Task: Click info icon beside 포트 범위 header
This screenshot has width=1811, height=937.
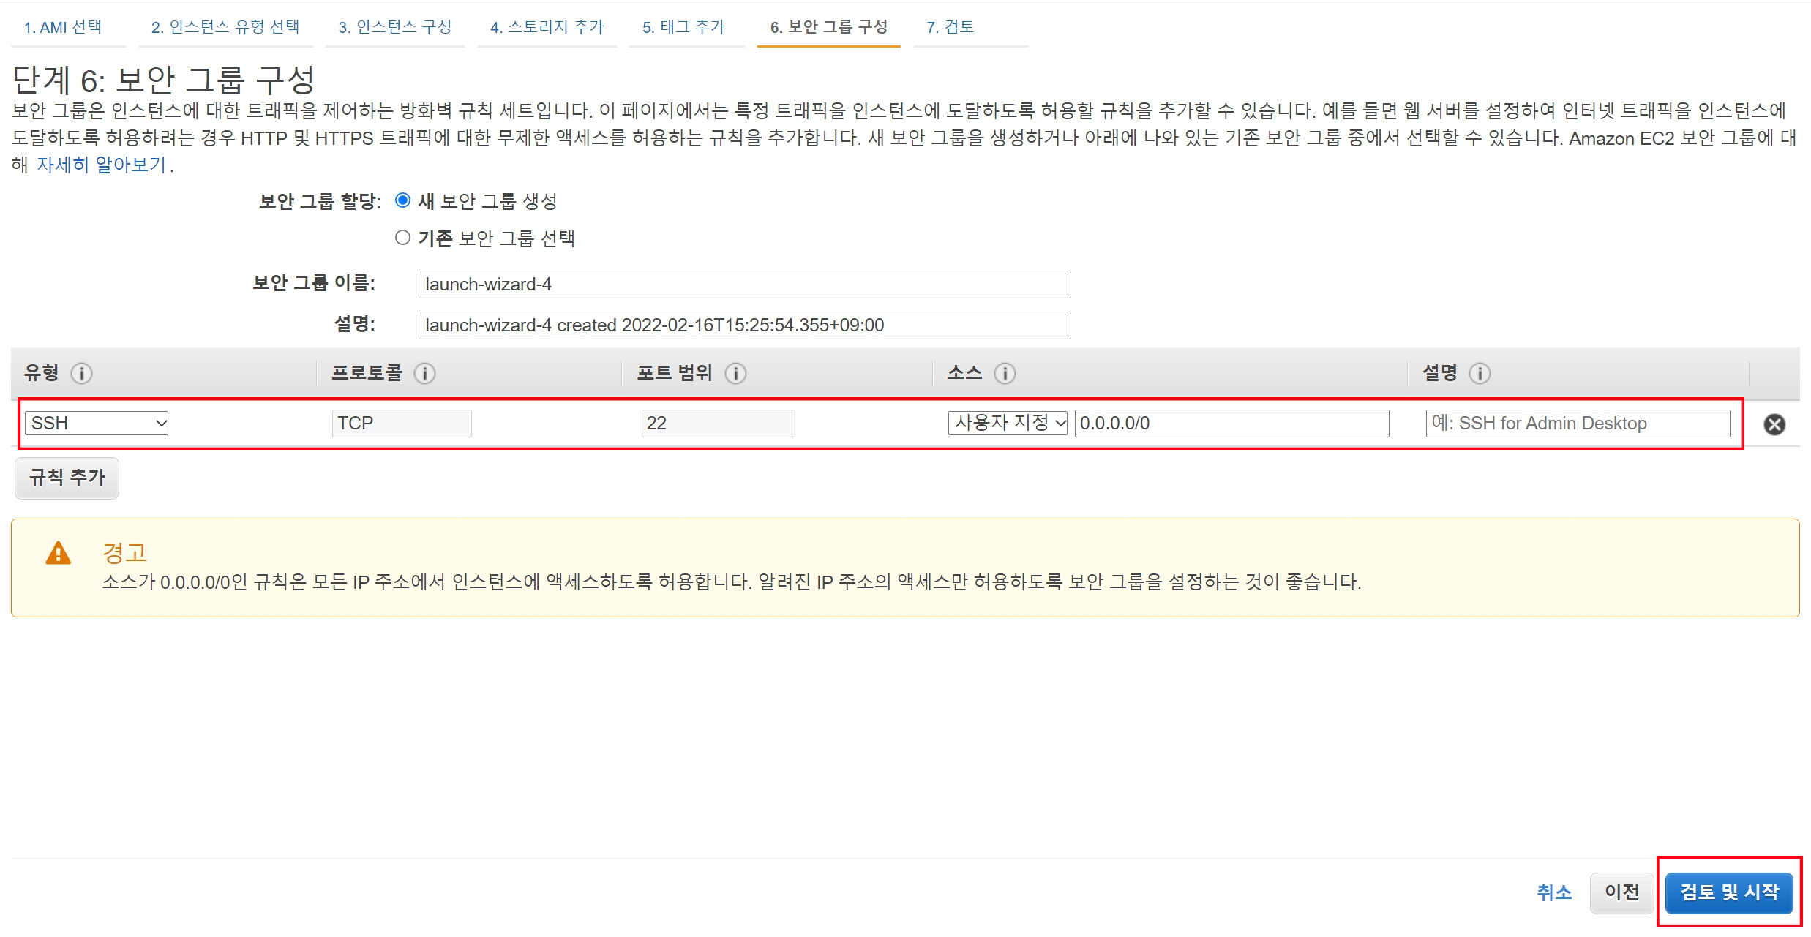Action: pos(735,374)
